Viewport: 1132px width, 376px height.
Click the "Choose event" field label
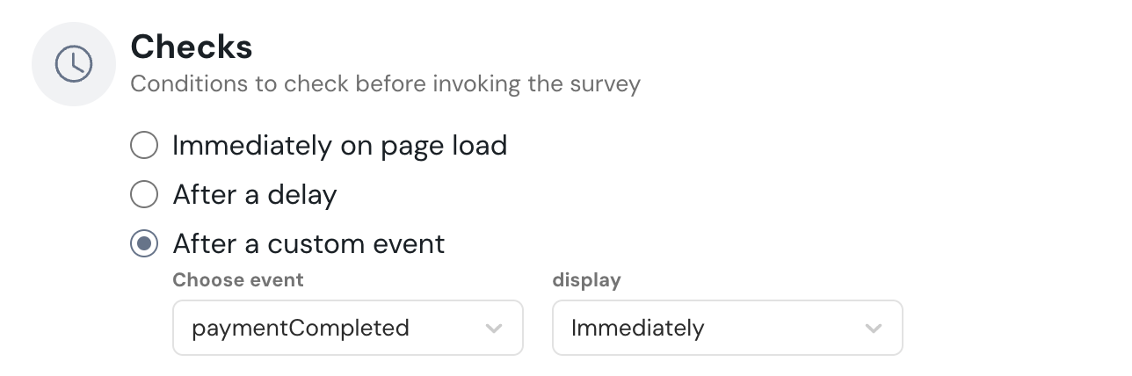(238, 280)
